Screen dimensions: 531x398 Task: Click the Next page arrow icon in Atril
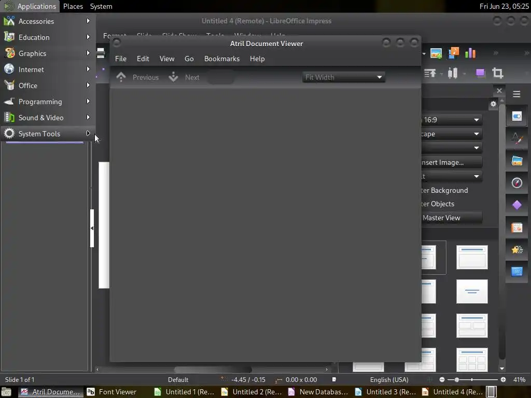tap(173, 77)
